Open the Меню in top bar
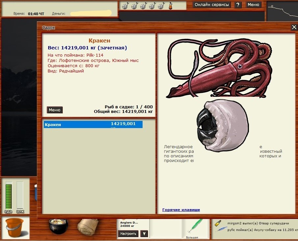The height and width of the screenshot is (241, 298). pos(253,5)
